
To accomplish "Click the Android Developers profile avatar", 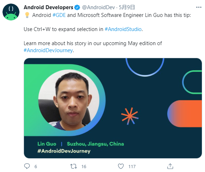I will pos(11,12).
